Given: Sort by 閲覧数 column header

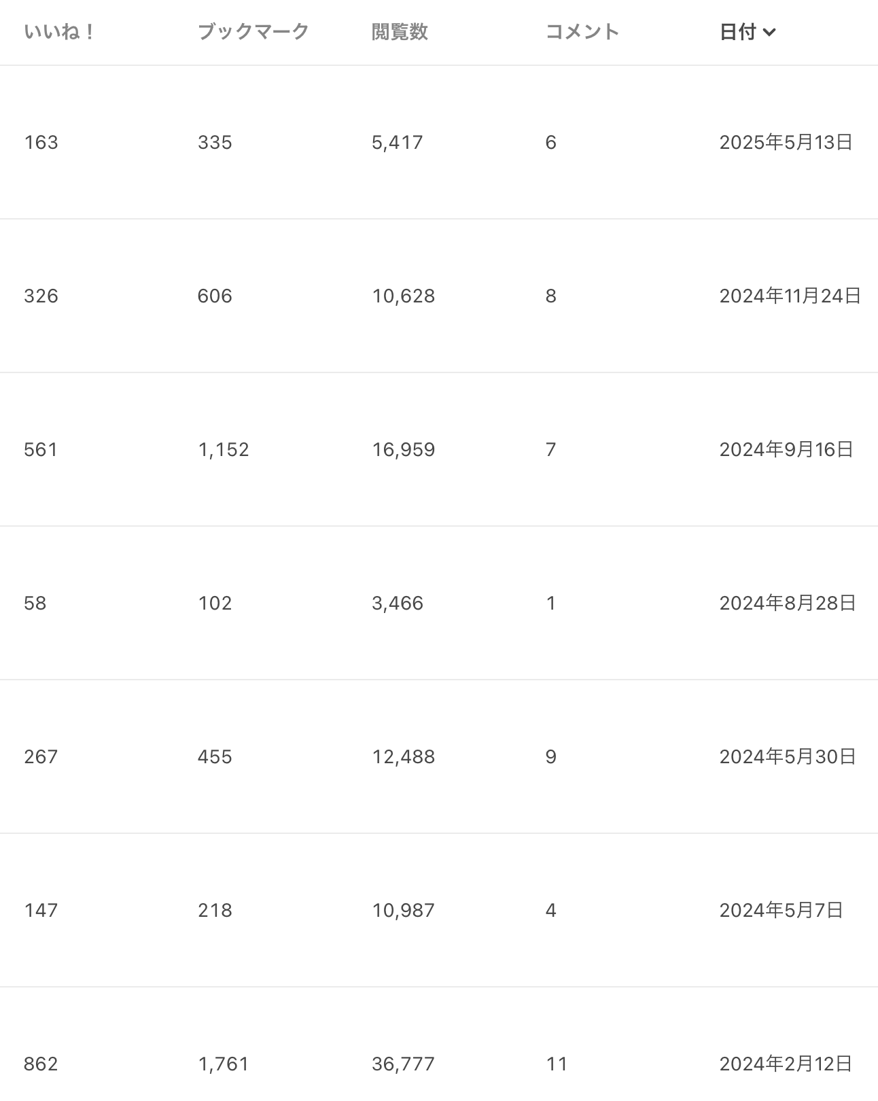Looking at the screenshot, I should (400, 32).
